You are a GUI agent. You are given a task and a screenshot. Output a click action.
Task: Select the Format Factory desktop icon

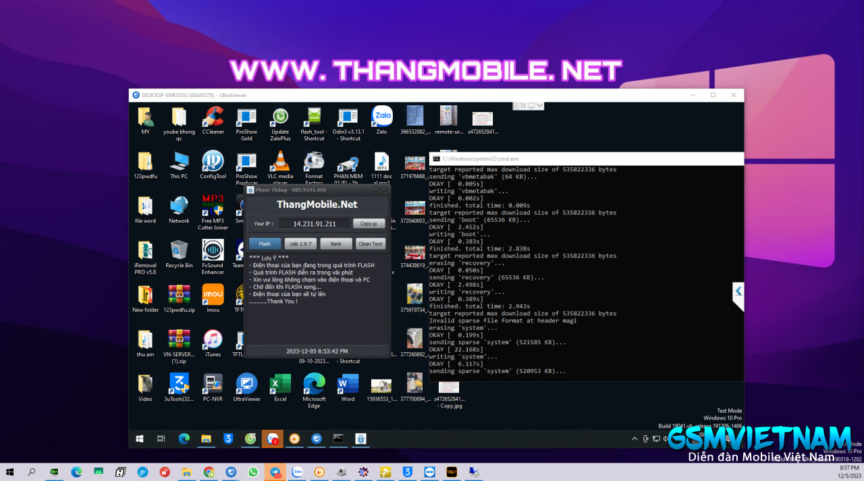point(314,167)
